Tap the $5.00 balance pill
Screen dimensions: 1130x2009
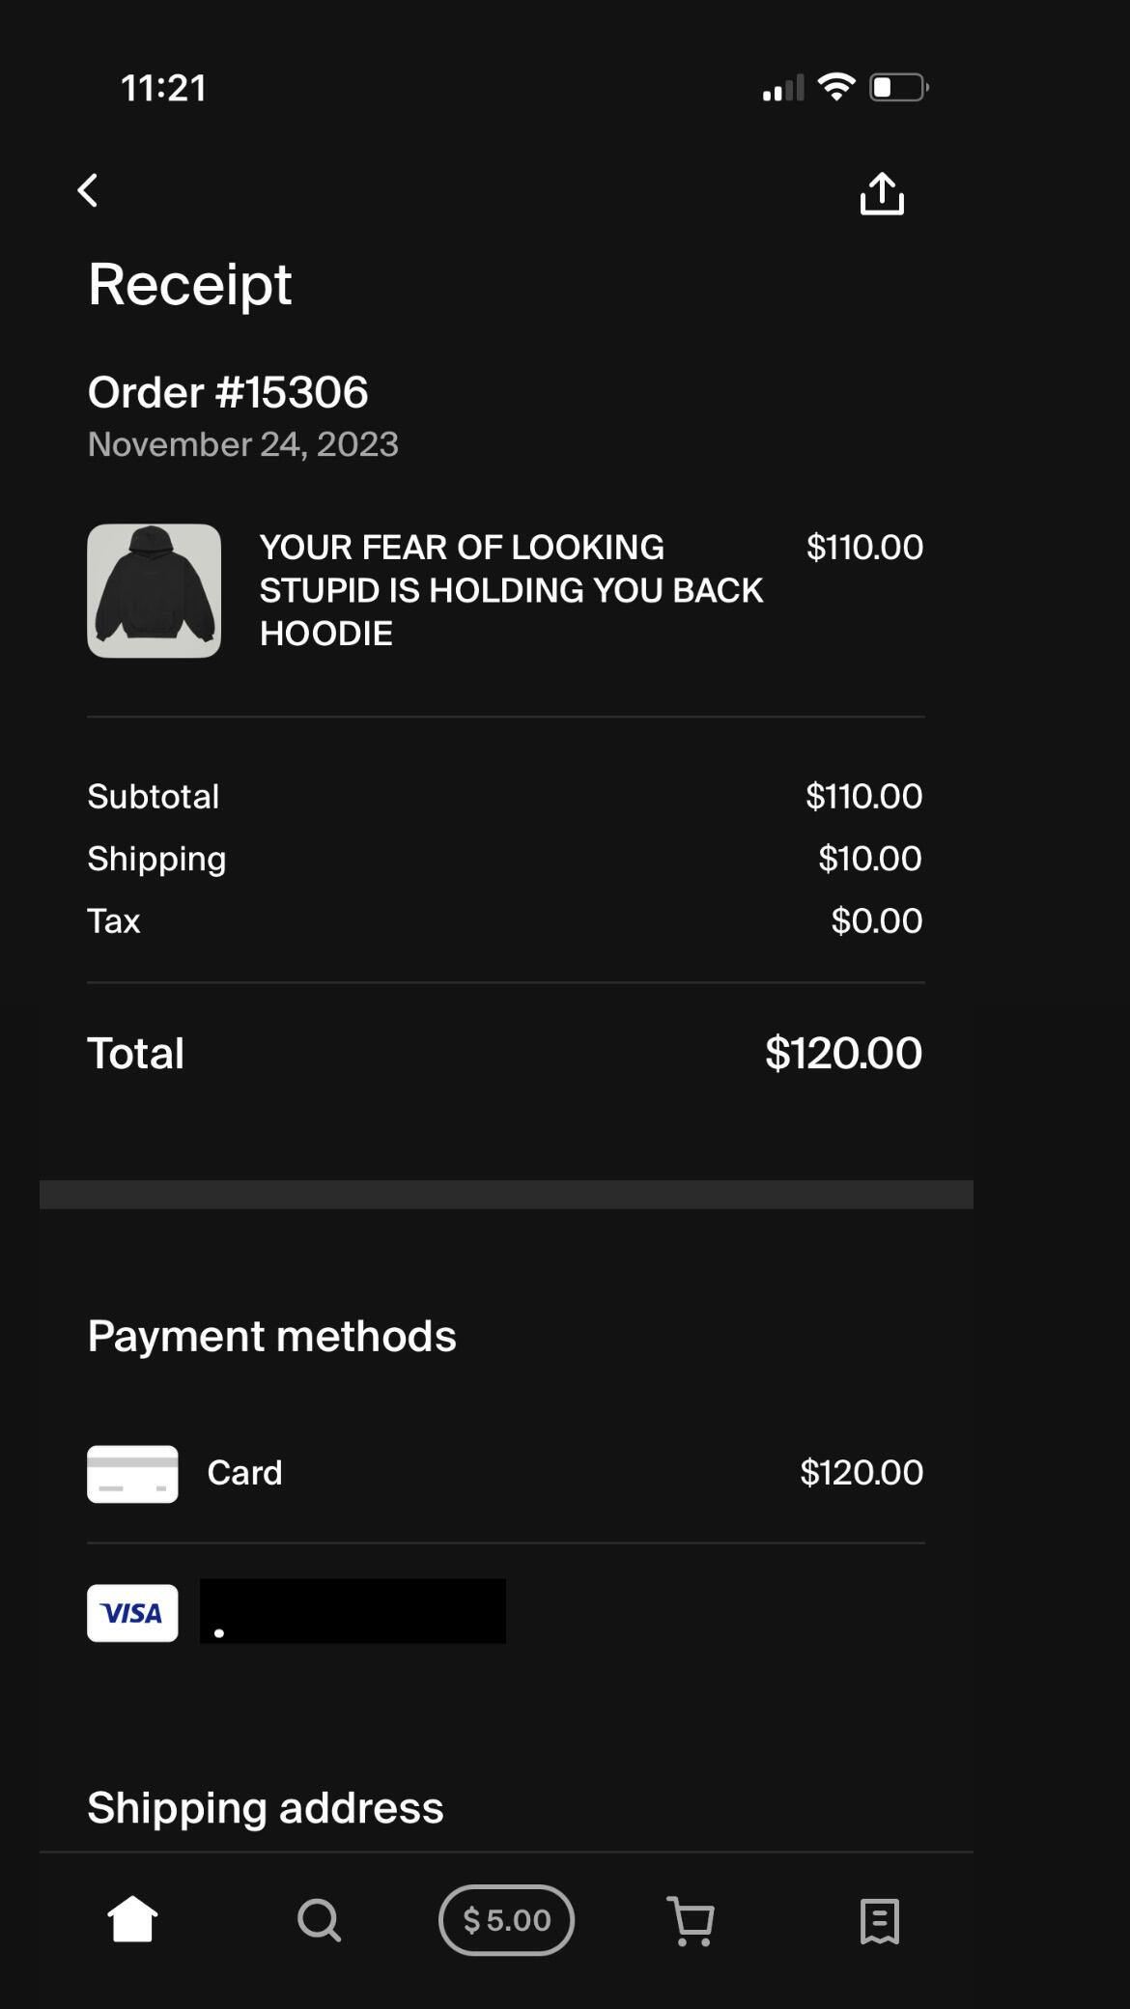(506, 1920)
